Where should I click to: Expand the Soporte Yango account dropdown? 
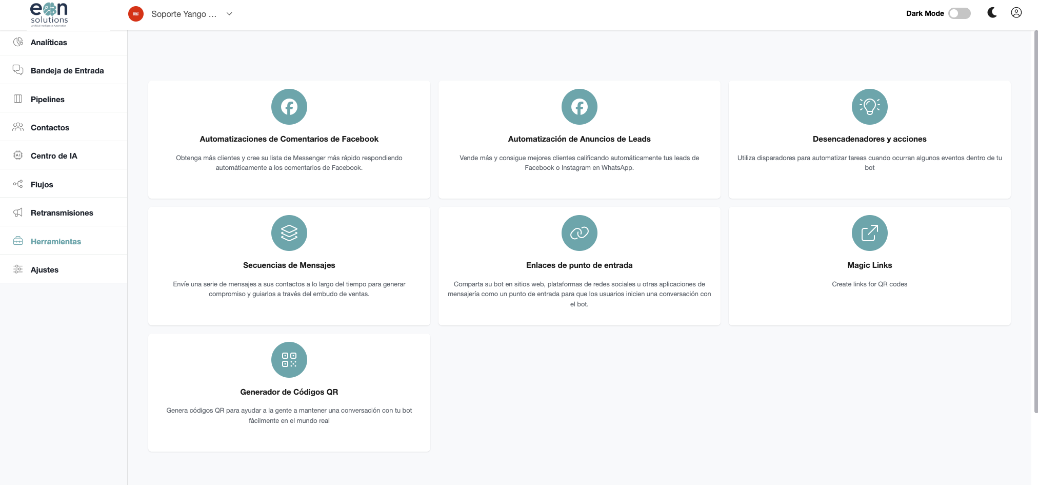(229, 14)
